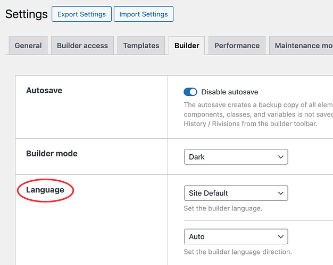Viewport: 333px width, 265px height.
Task: Click the Disable autosave label text
Action: pyautogui.click(x=230, y=92)
